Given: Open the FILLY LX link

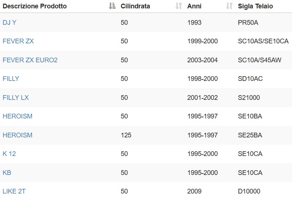Looking at the screenshot, I should (x=16, y=98).
